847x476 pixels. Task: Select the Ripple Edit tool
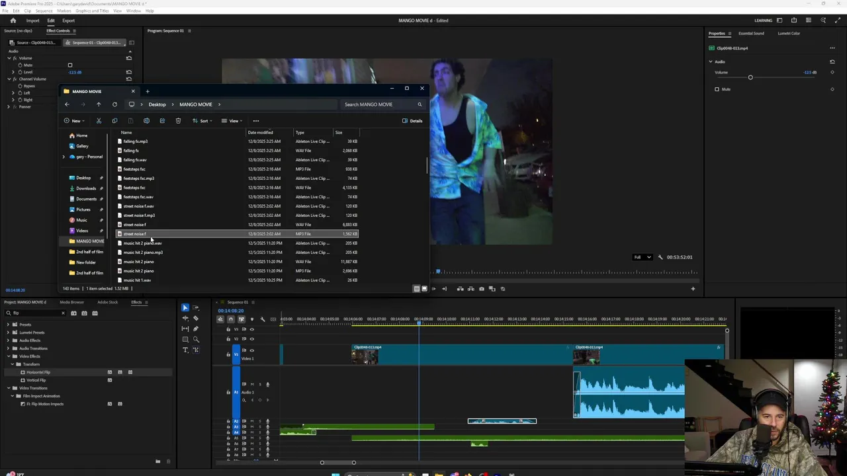(185, 319)
